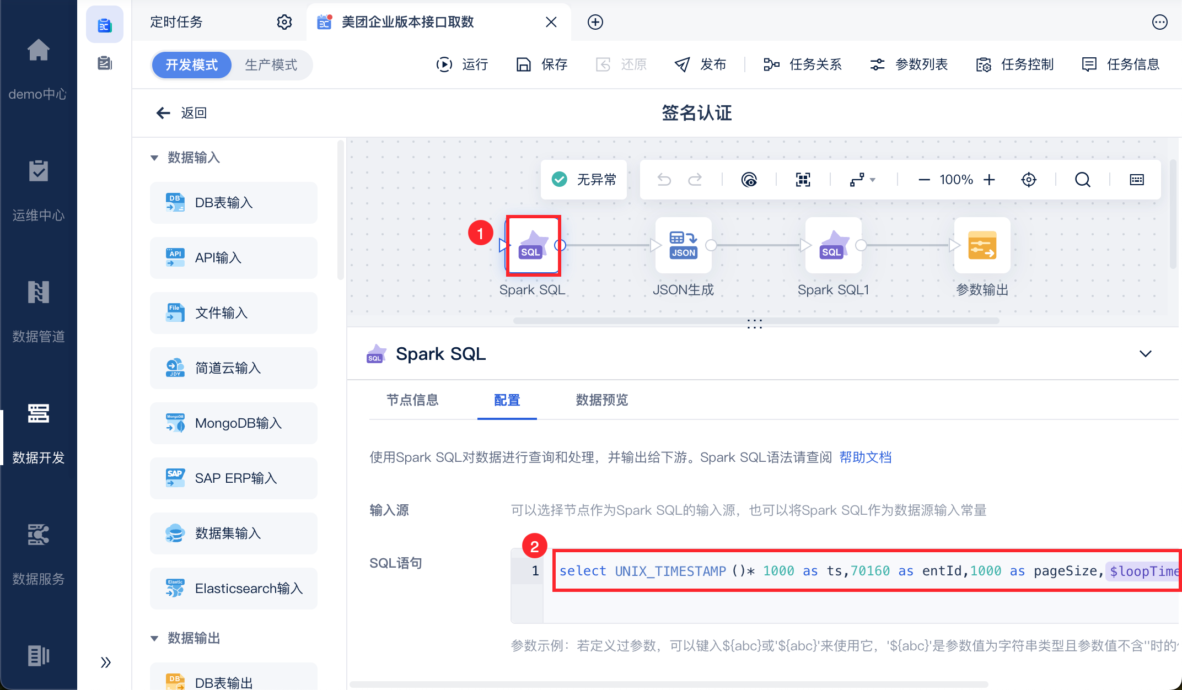The height and width of the screenshot is (690, 1182).
Task: Collapse the Spark SQL config panel chevron
Action: (x=1145, y=354)
